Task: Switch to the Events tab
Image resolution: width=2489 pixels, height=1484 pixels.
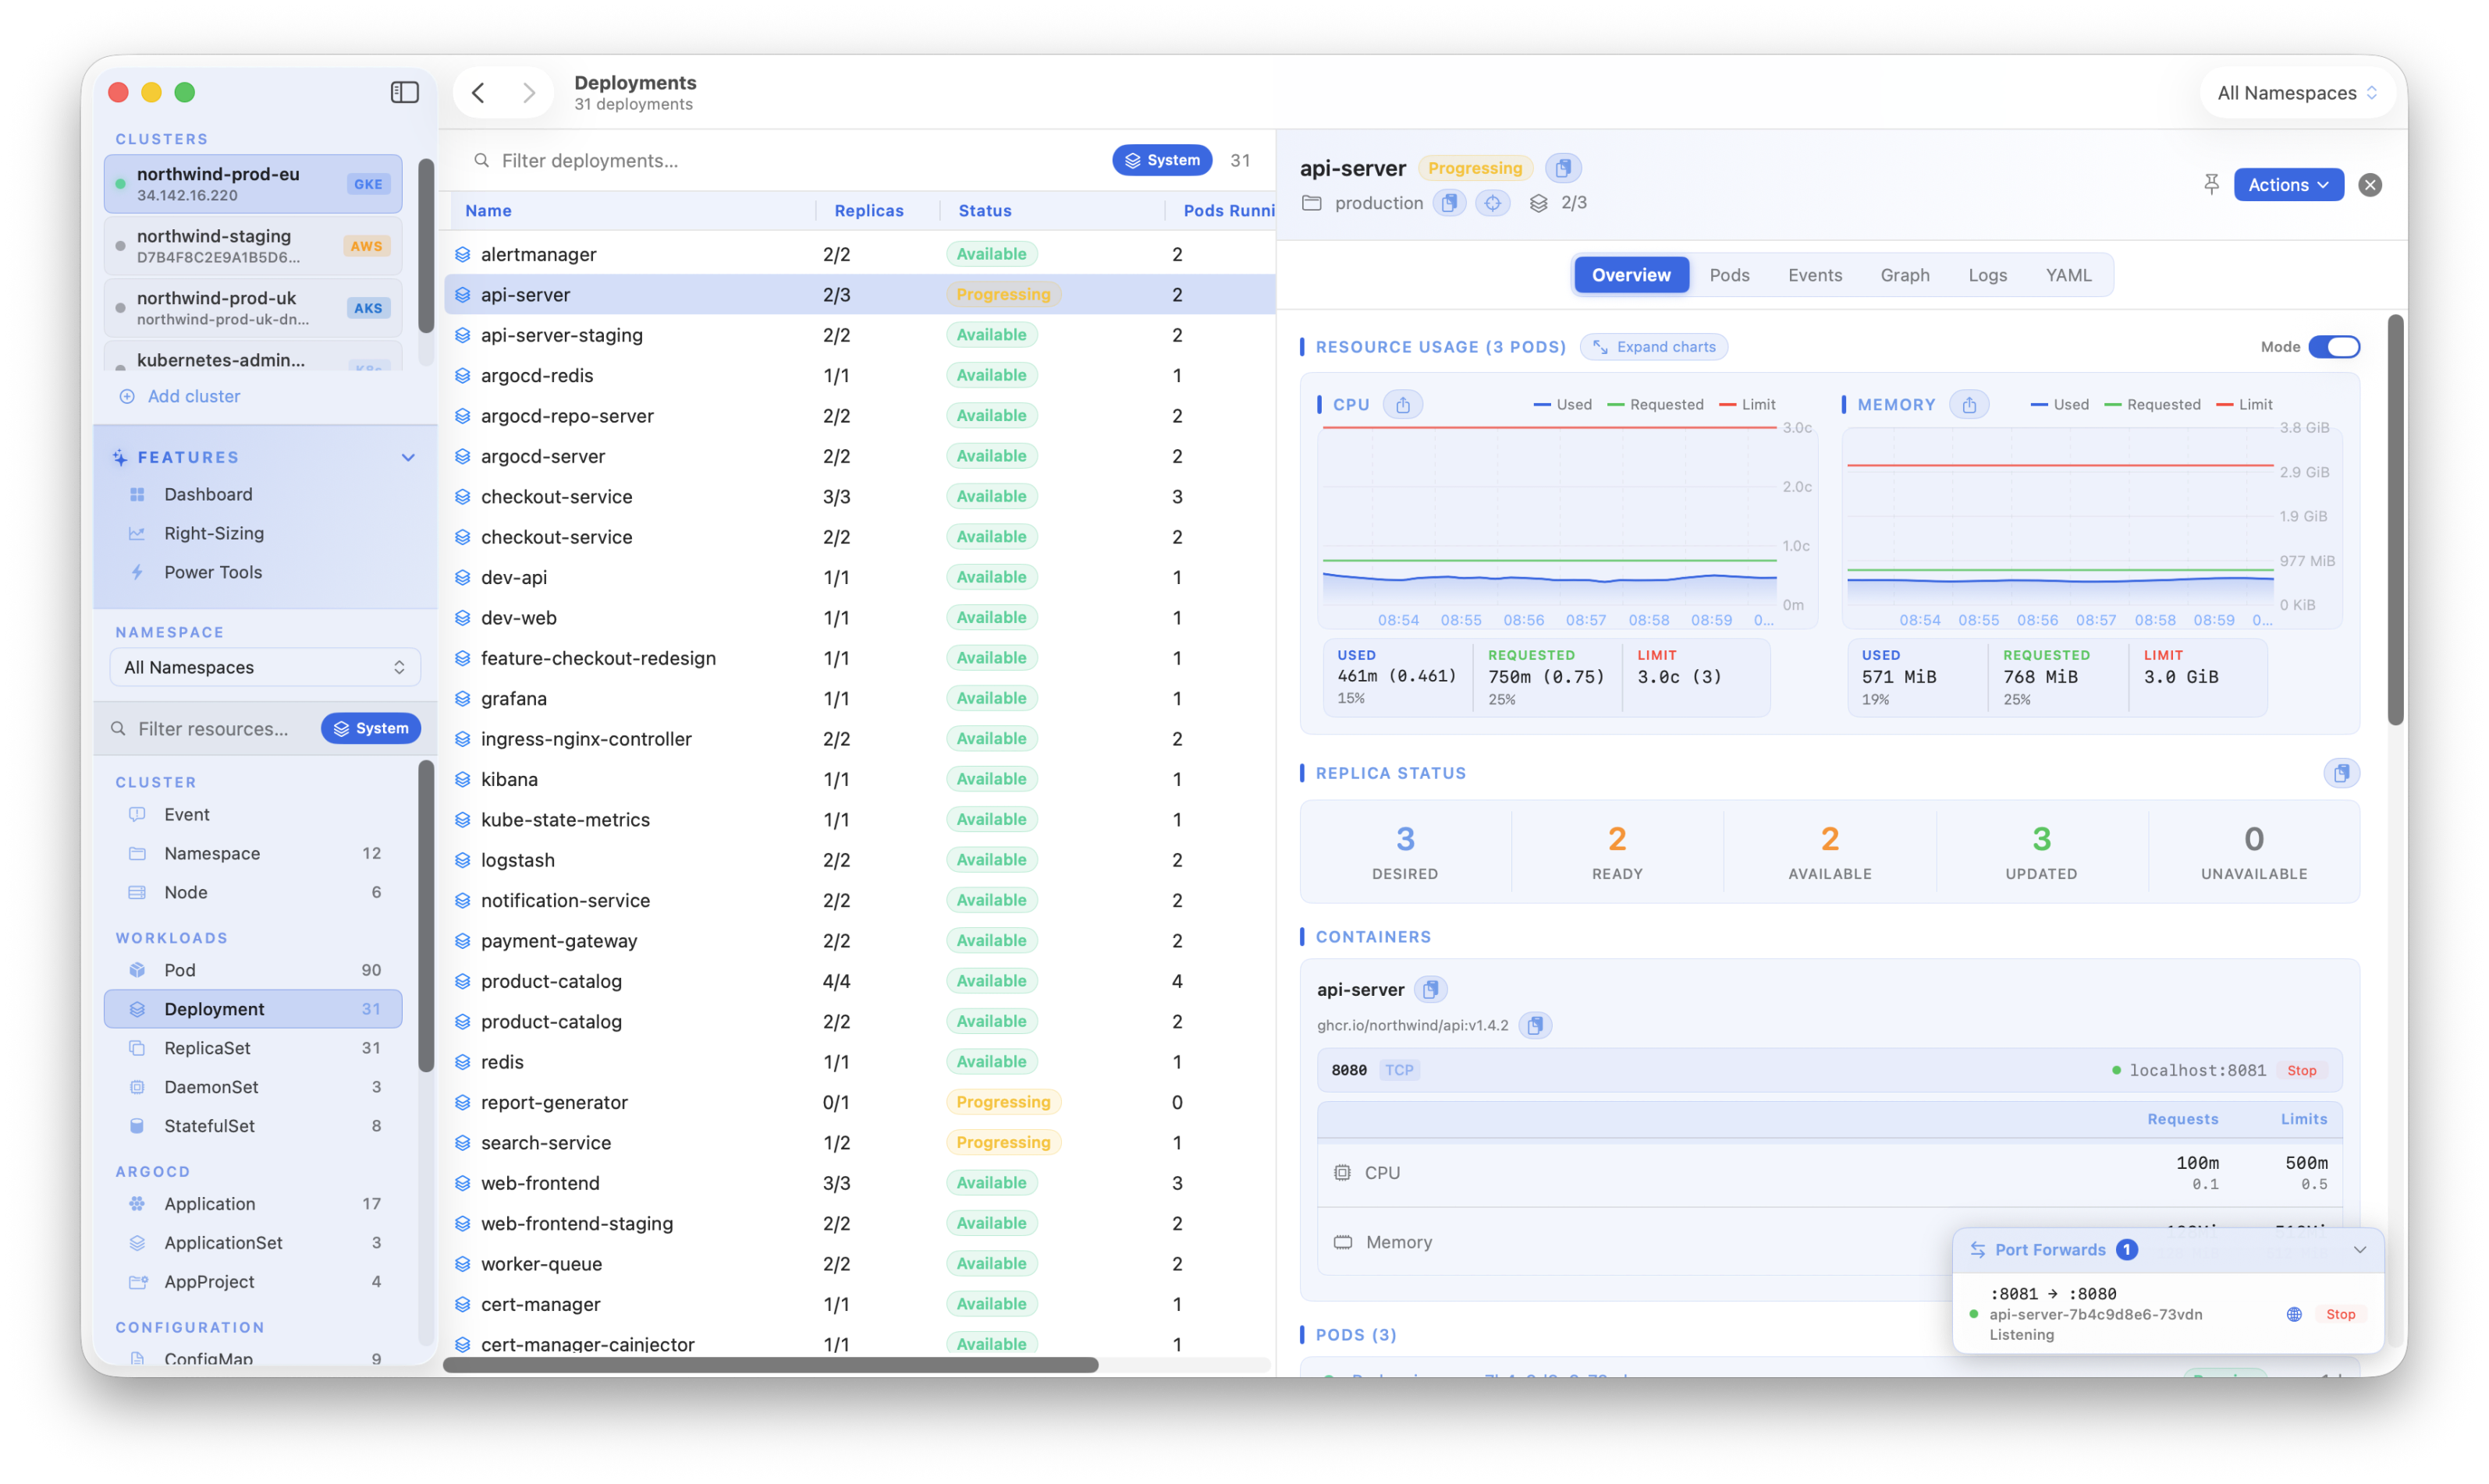Action: pyautogui.click(x=1814, y=275)
